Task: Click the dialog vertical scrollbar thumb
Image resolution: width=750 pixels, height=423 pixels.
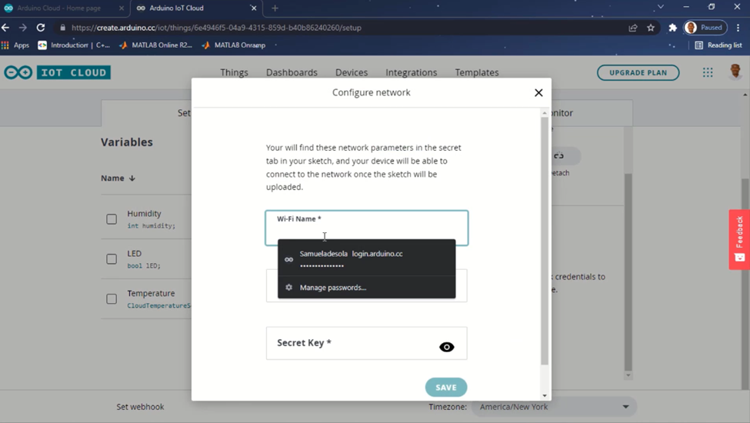Action: click(545, 241)
